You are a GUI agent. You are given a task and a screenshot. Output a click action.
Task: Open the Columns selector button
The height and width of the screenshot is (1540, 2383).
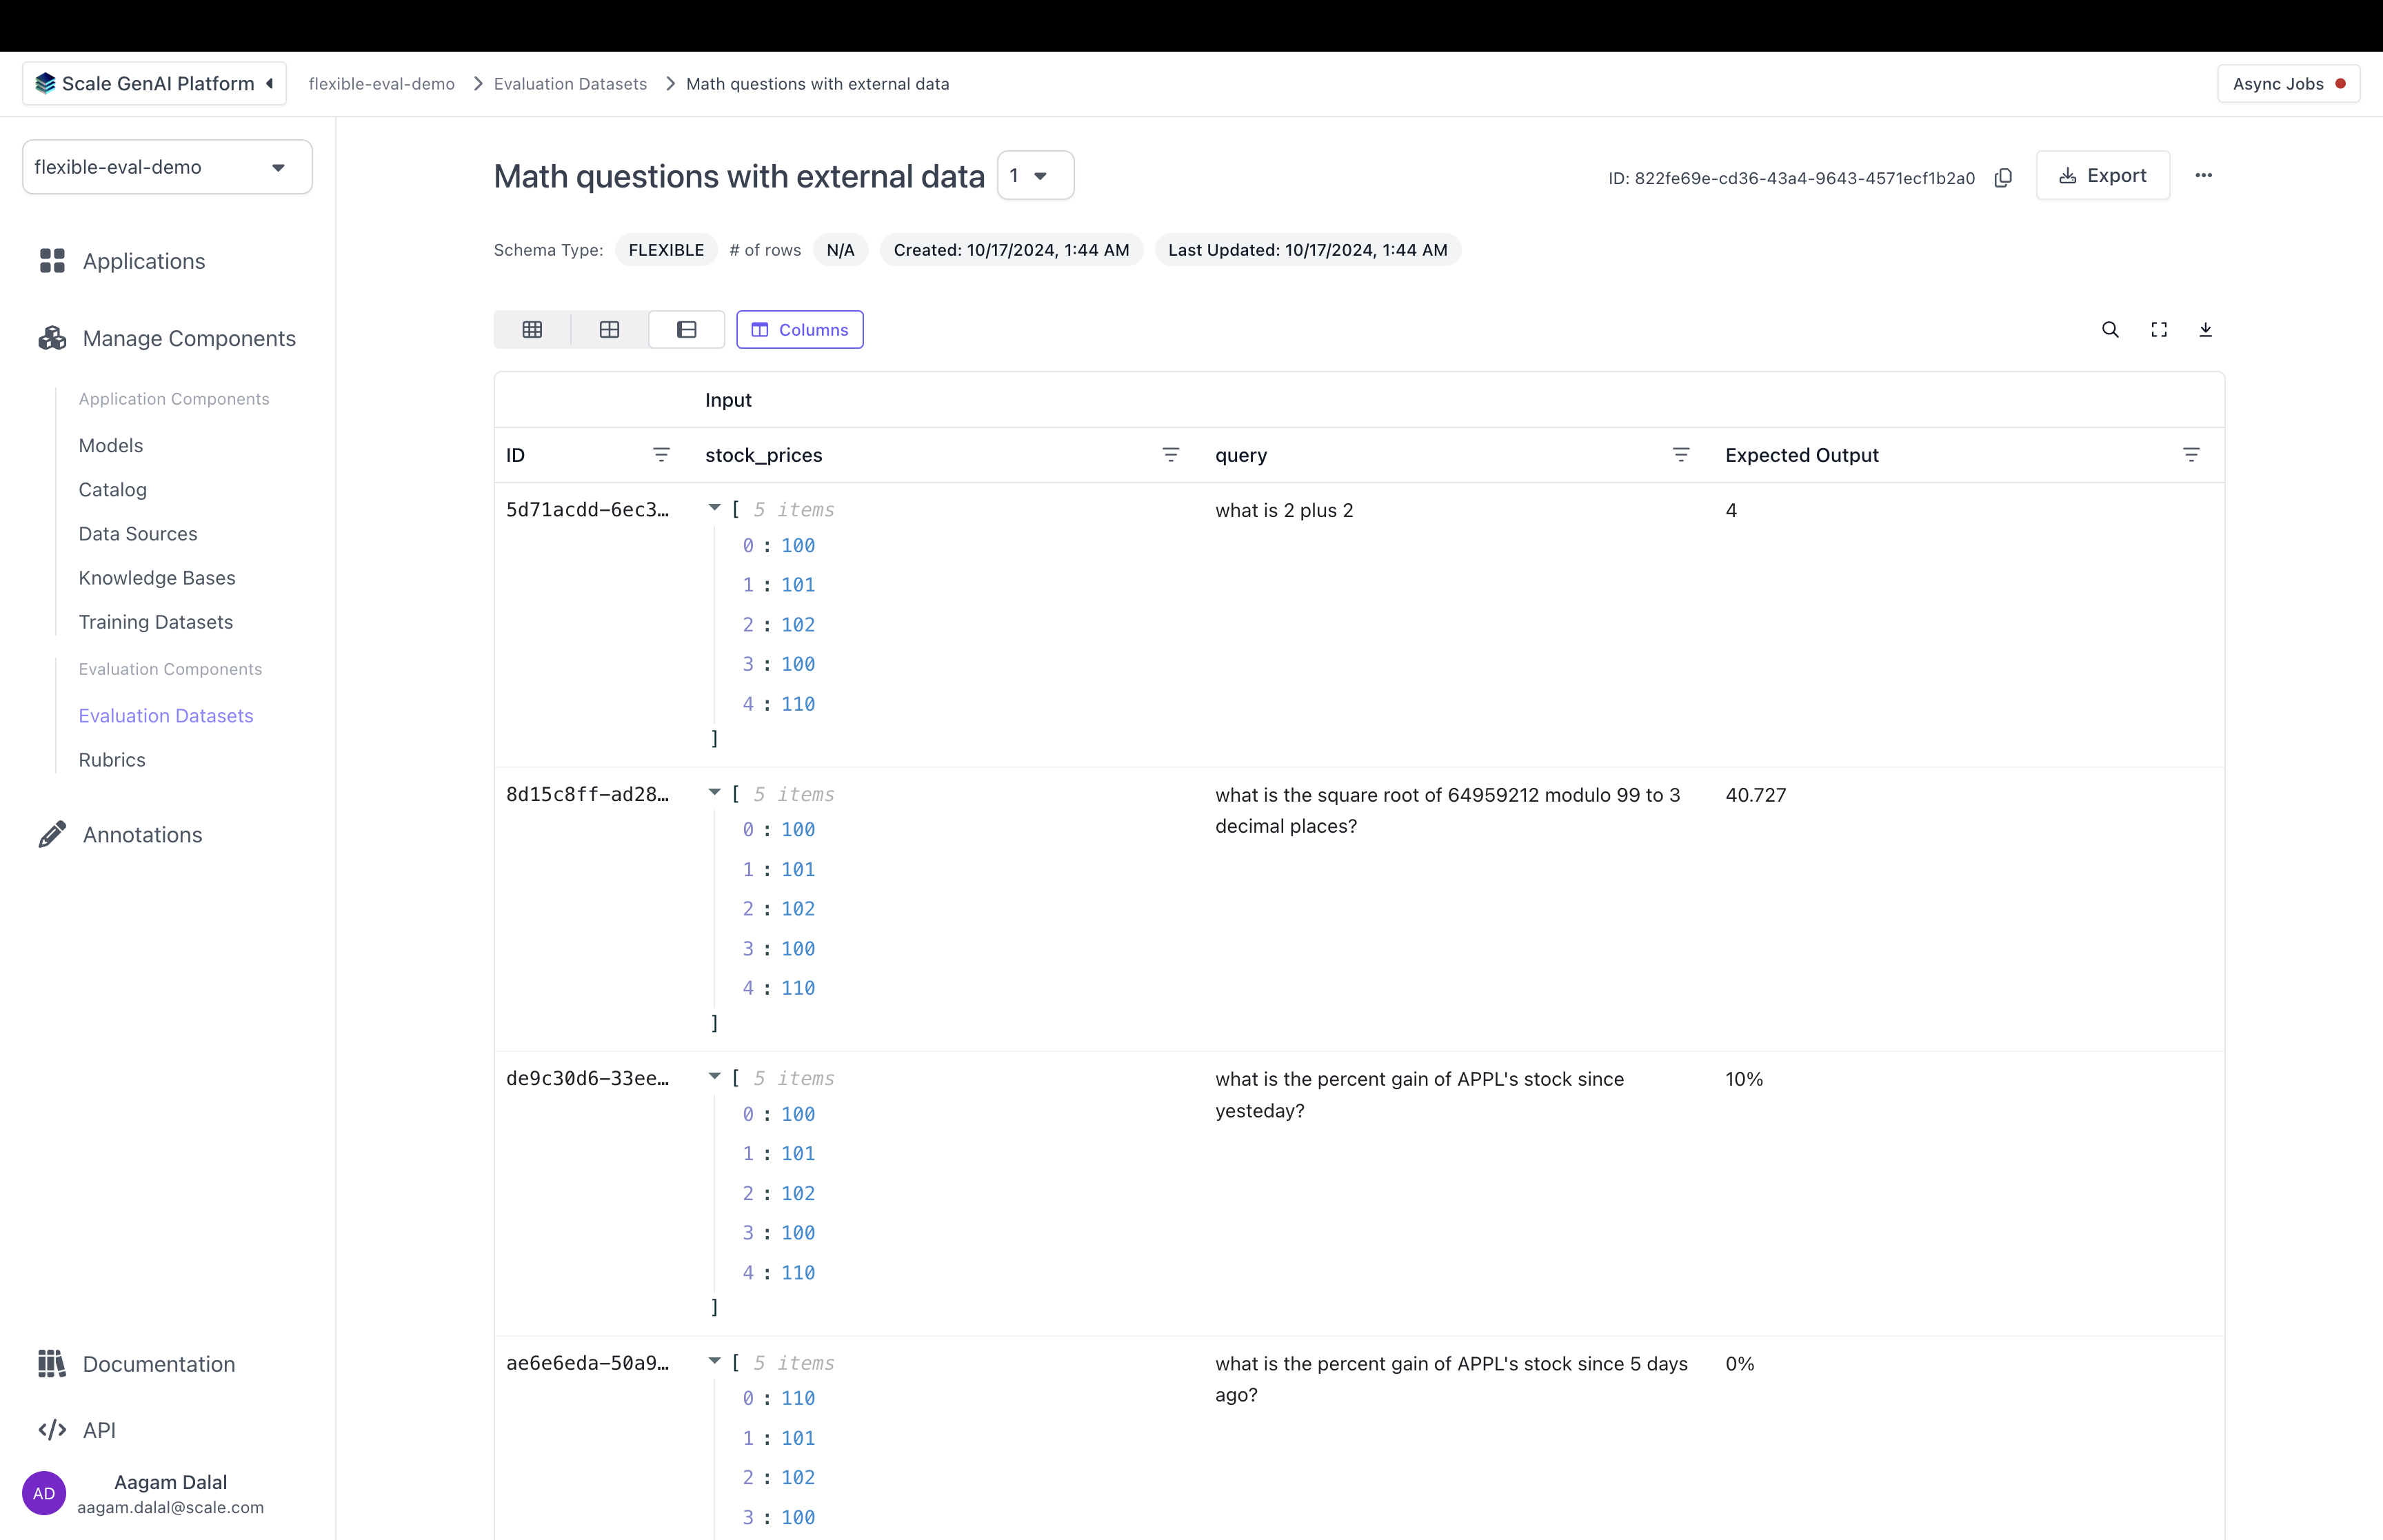click(799, 330)
